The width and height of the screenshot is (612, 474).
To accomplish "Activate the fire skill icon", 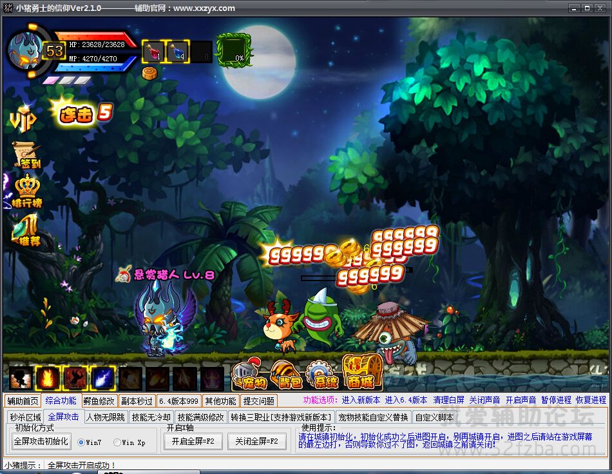I will [48, 379].
